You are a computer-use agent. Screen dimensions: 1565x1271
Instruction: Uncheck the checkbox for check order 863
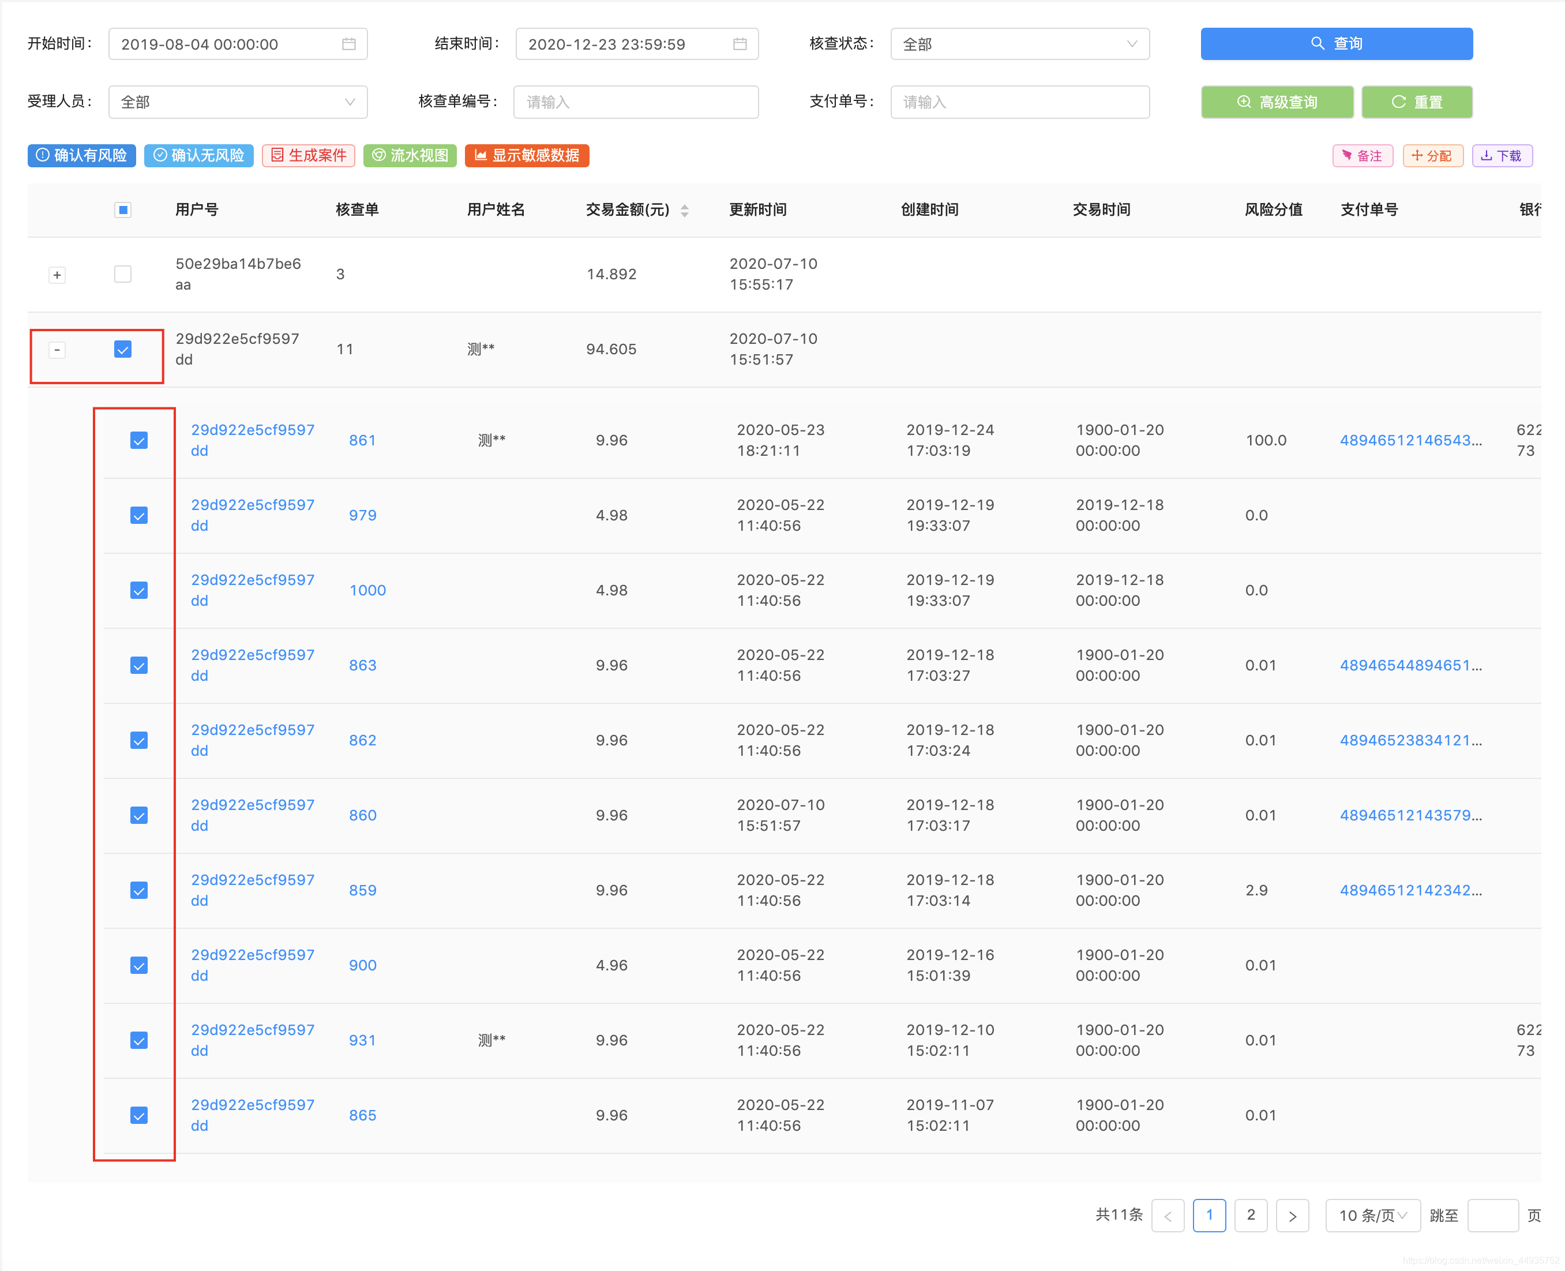pyautogui.click(x=139, y=665)
